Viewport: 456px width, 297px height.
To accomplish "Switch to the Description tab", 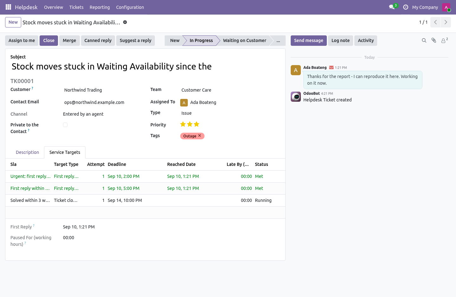I will 28,152.
